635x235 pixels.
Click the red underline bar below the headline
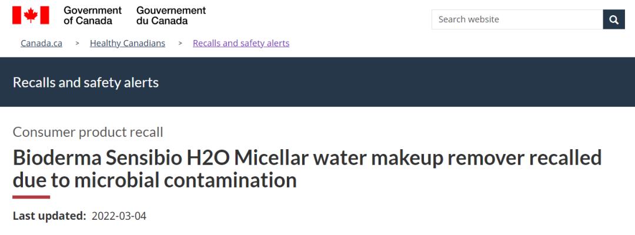pyautogui.click(x=31, y=197)
